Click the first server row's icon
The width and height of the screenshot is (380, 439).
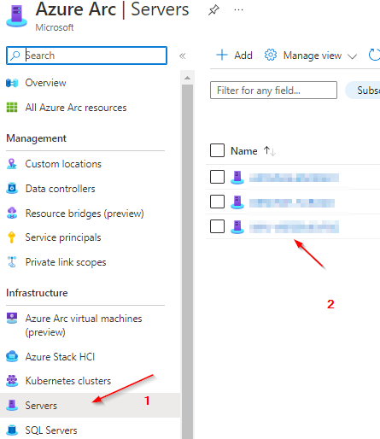tap(237, 178)
